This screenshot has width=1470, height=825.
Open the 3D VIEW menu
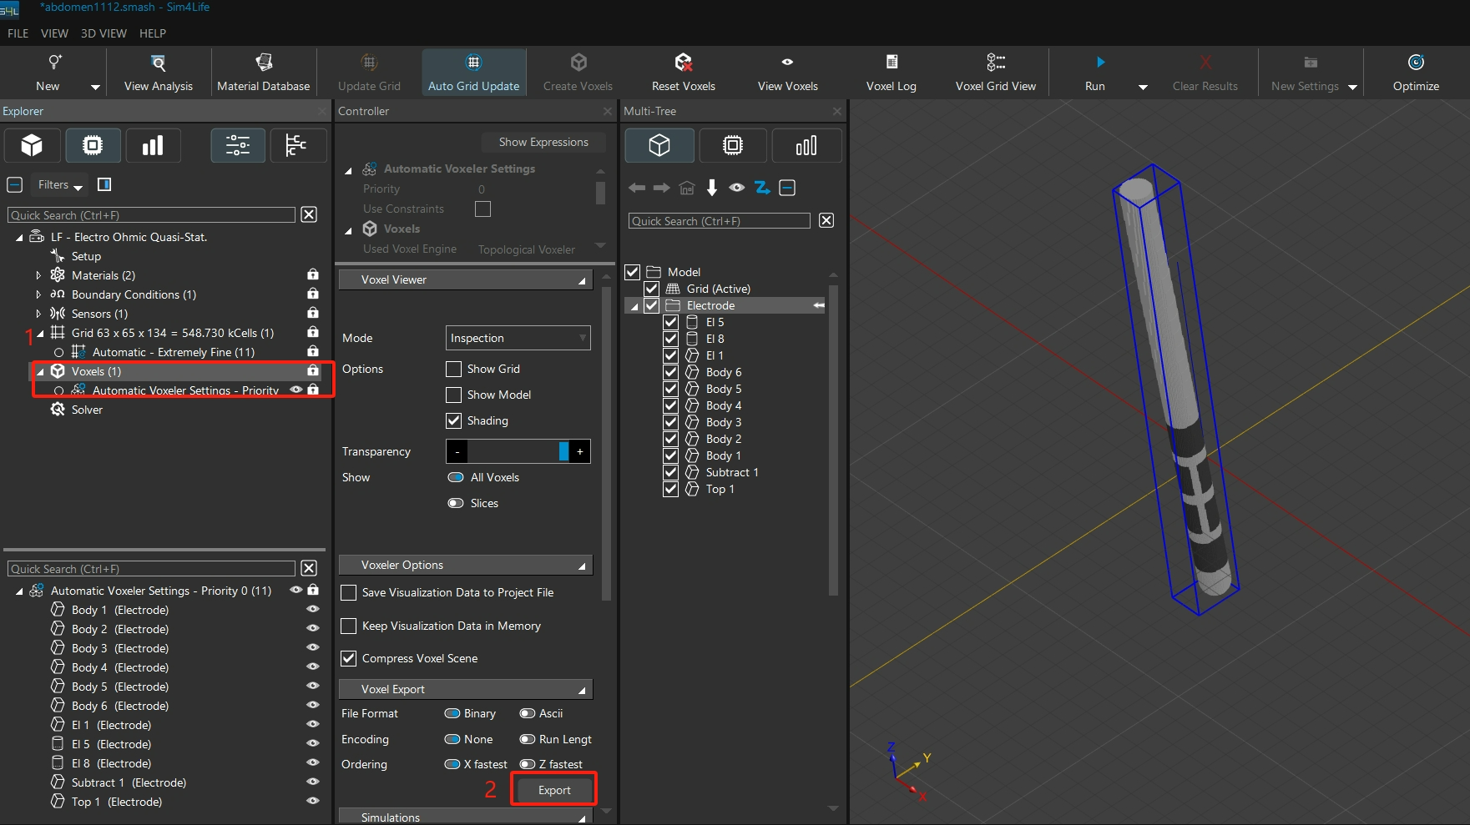tap(104, 33)
